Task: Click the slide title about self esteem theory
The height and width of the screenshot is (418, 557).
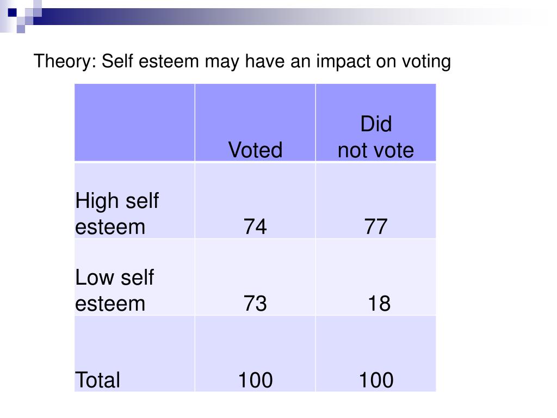Action: tap(242, 61)
